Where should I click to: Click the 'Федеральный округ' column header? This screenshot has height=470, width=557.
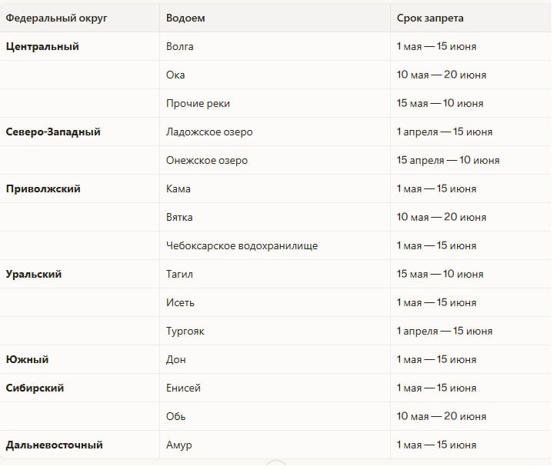56,18
